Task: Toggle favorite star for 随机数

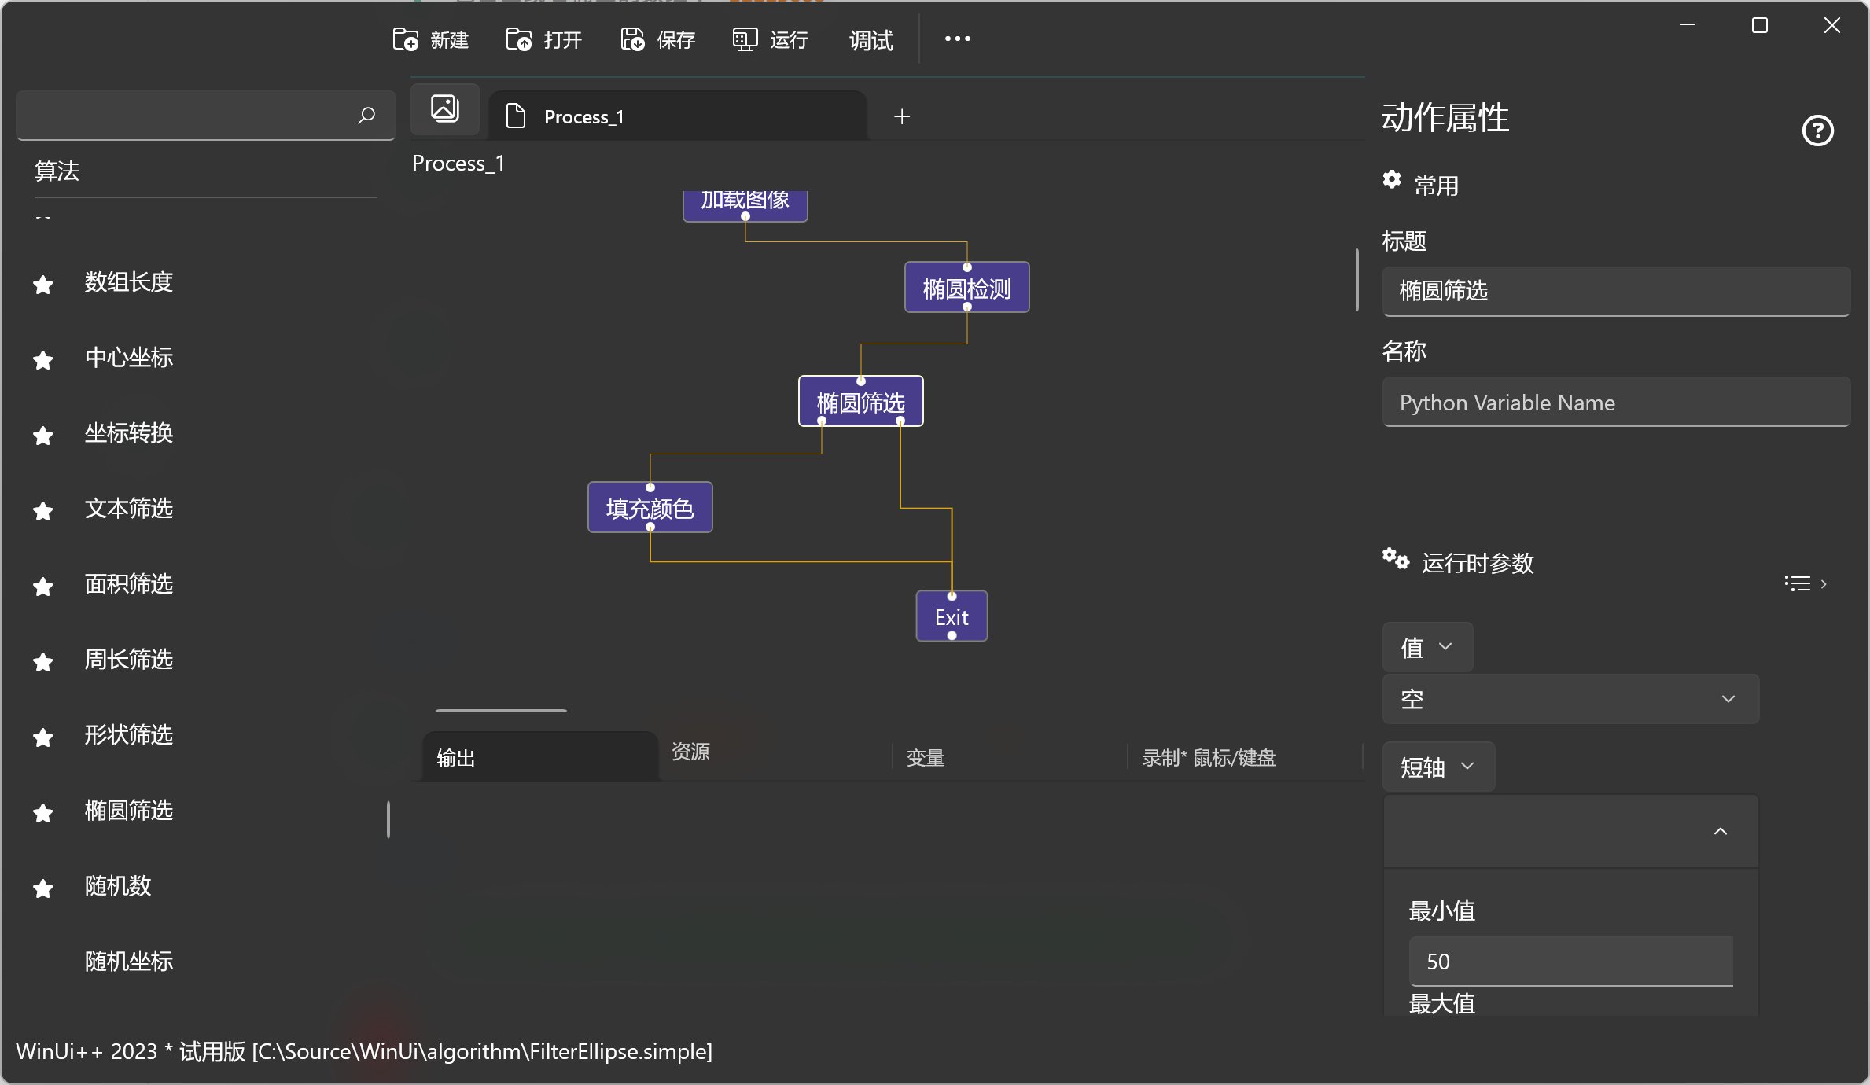Action: 43,888
